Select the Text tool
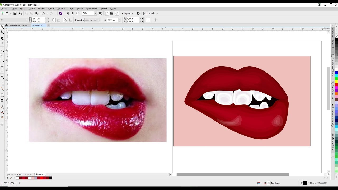338x190 pixels. [x=2, y=77]
